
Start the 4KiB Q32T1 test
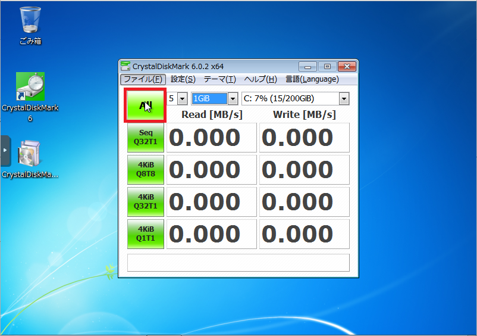point(145,202)
